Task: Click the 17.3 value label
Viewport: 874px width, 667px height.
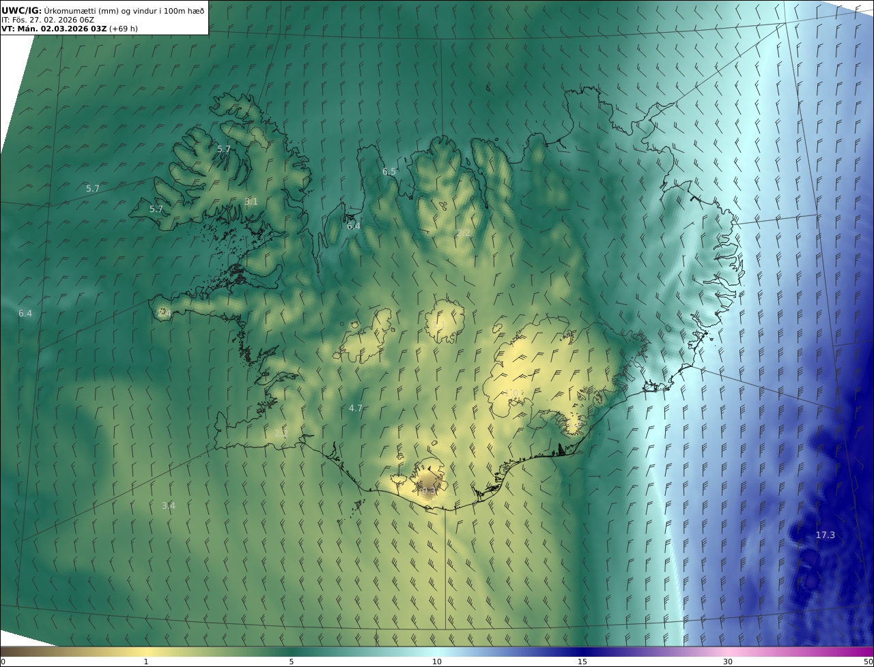Action: [x=826, y=535]
